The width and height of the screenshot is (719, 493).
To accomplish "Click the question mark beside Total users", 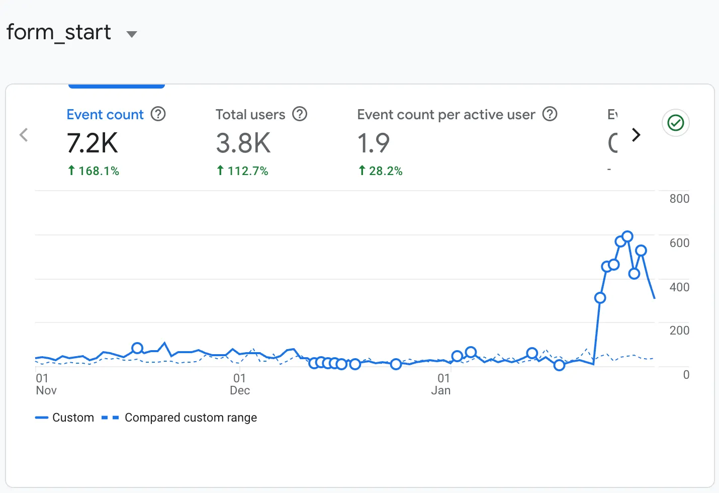I will 300,114.
